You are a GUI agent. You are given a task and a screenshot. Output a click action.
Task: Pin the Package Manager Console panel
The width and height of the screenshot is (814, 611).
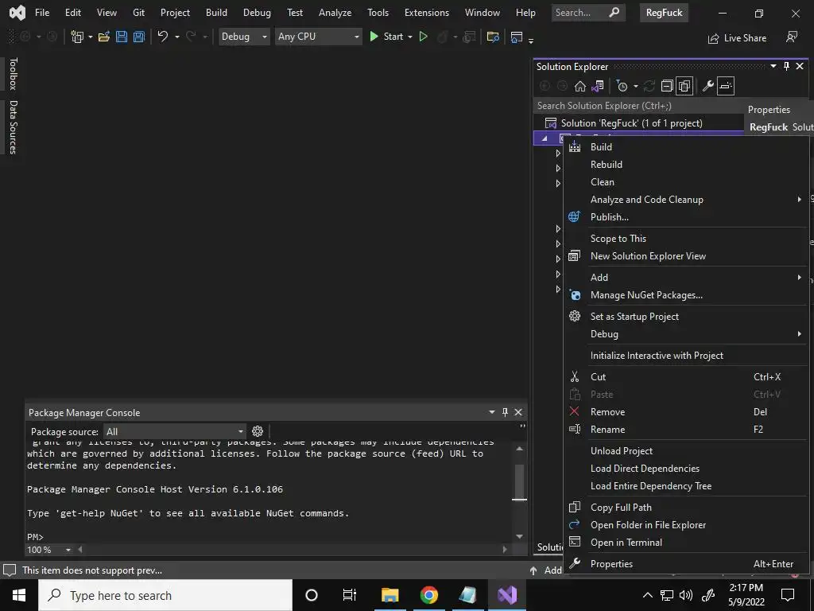pyautogui.click(x=505, y=412)
